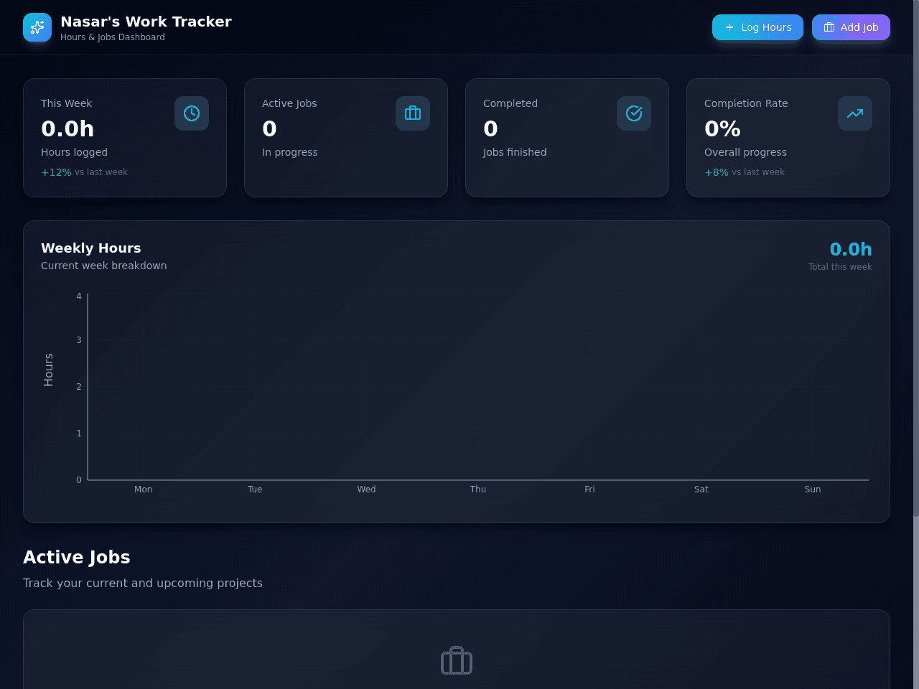Screen dimensions: 919x689
Task: Click the Weekly Hours heading
Action: tap(91, 248)
